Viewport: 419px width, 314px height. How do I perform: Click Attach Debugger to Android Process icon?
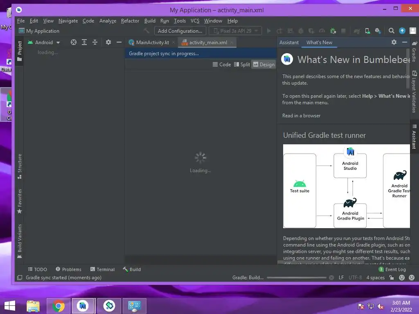[x=333, y=31]
